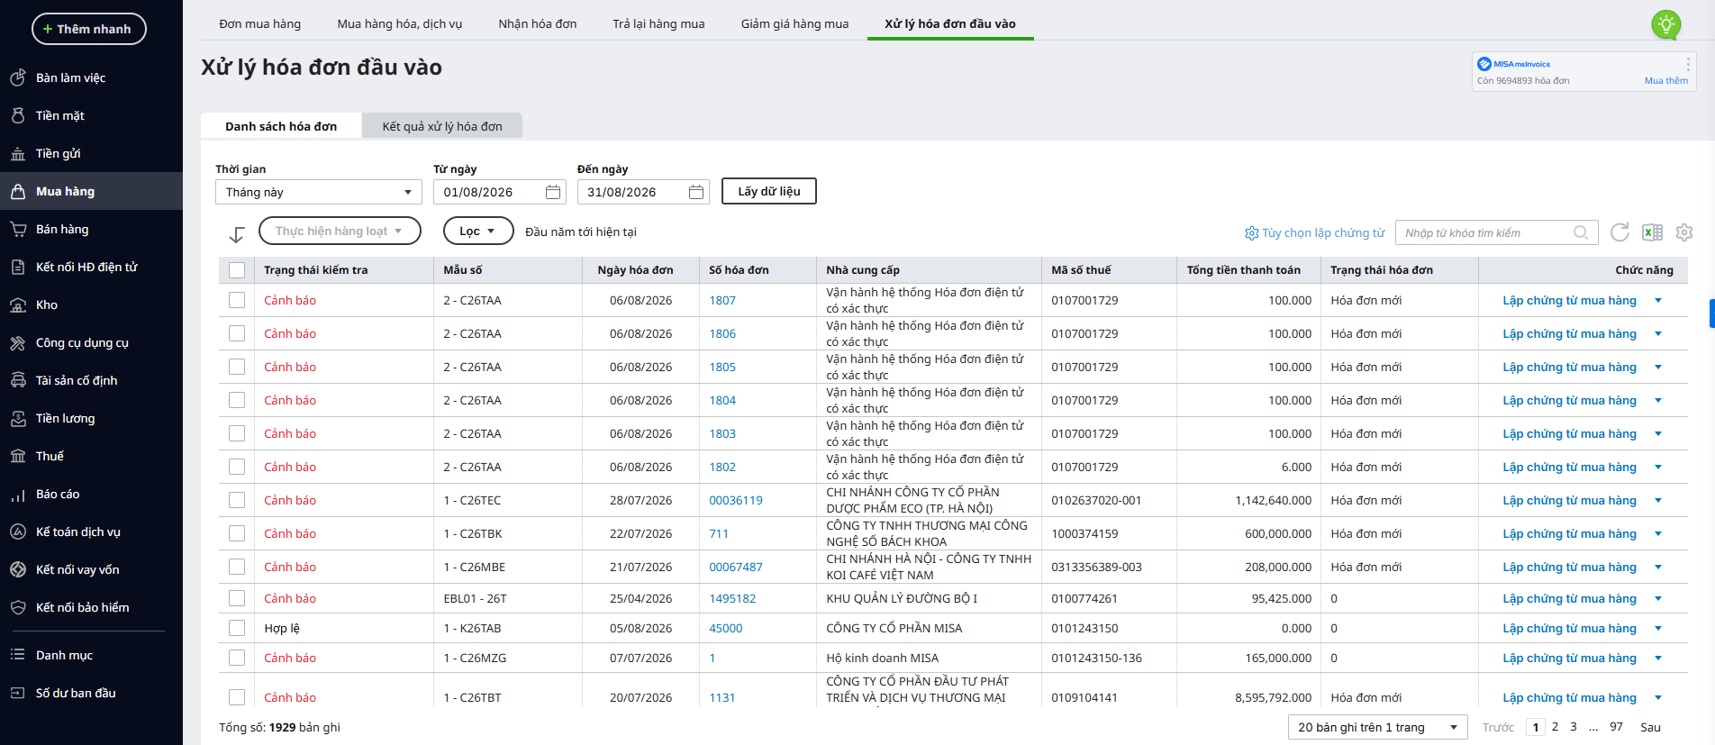The height and width of the screenshot is (745, 1715).
Task: Open Thuế tax icon
Action: (x=18, y=456)
